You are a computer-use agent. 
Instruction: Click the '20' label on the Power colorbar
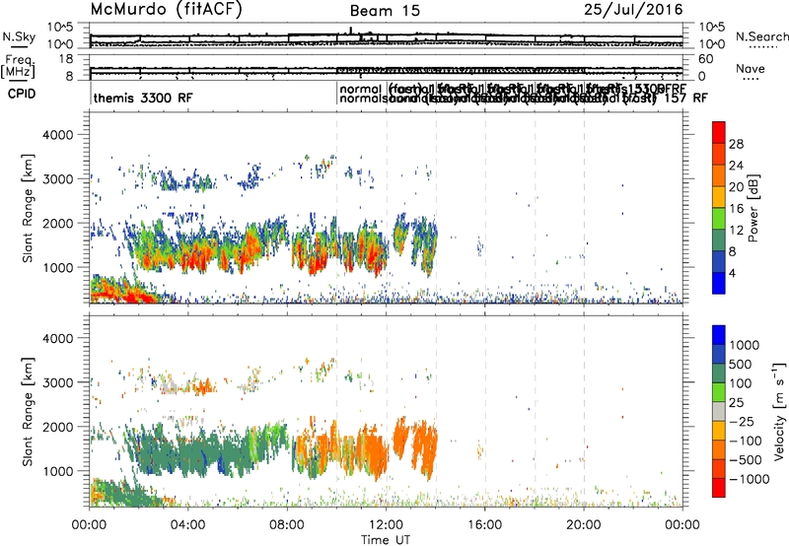click(736, 187)
